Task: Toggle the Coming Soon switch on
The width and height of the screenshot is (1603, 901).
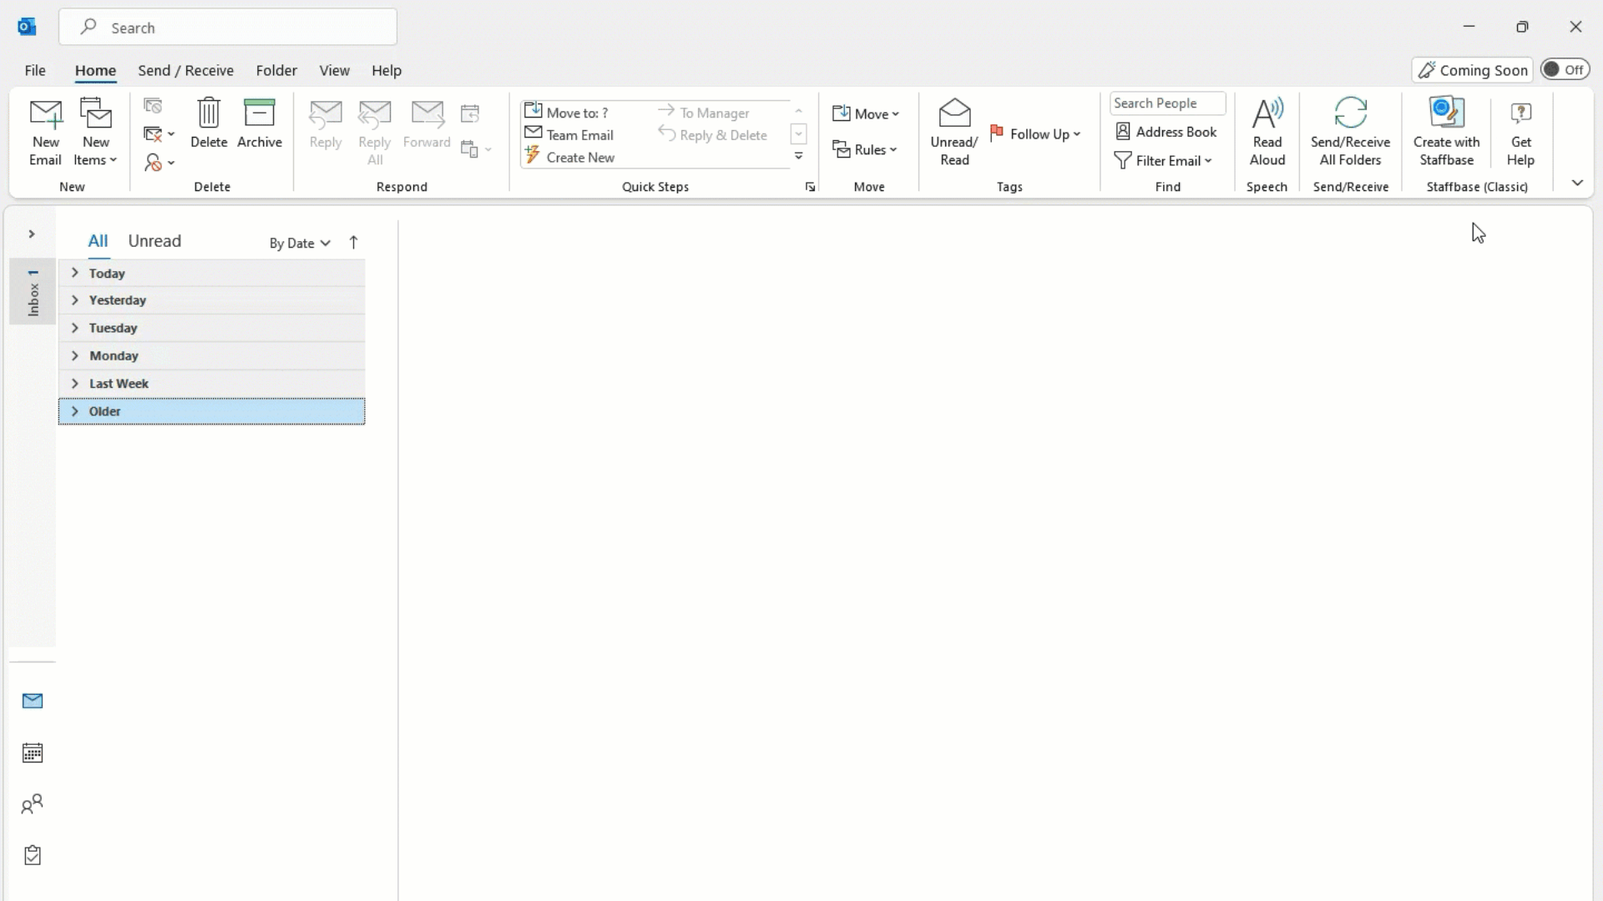Action: click(1565, 69)
